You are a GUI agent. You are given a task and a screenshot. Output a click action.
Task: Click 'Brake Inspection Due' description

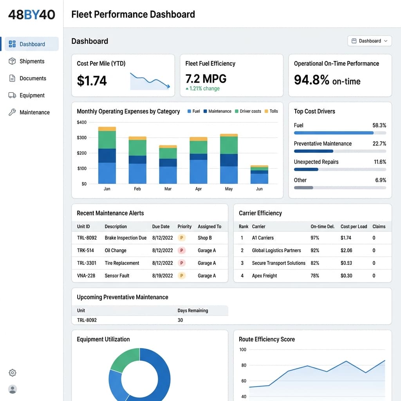126,238
